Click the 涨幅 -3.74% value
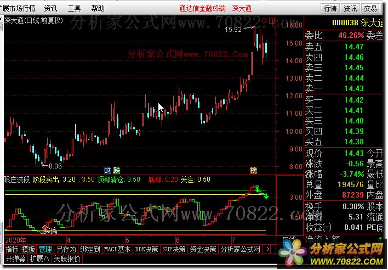 (x=352, y=174)
